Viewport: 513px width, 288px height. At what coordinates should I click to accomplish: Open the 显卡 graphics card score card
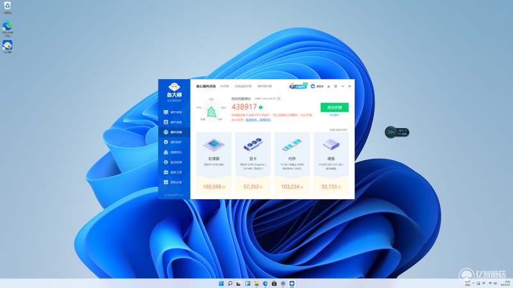[253, 163]
